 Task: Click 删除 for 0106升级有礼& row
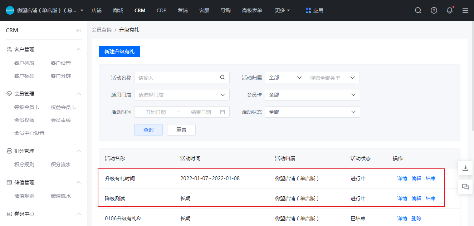coord(416,218)
